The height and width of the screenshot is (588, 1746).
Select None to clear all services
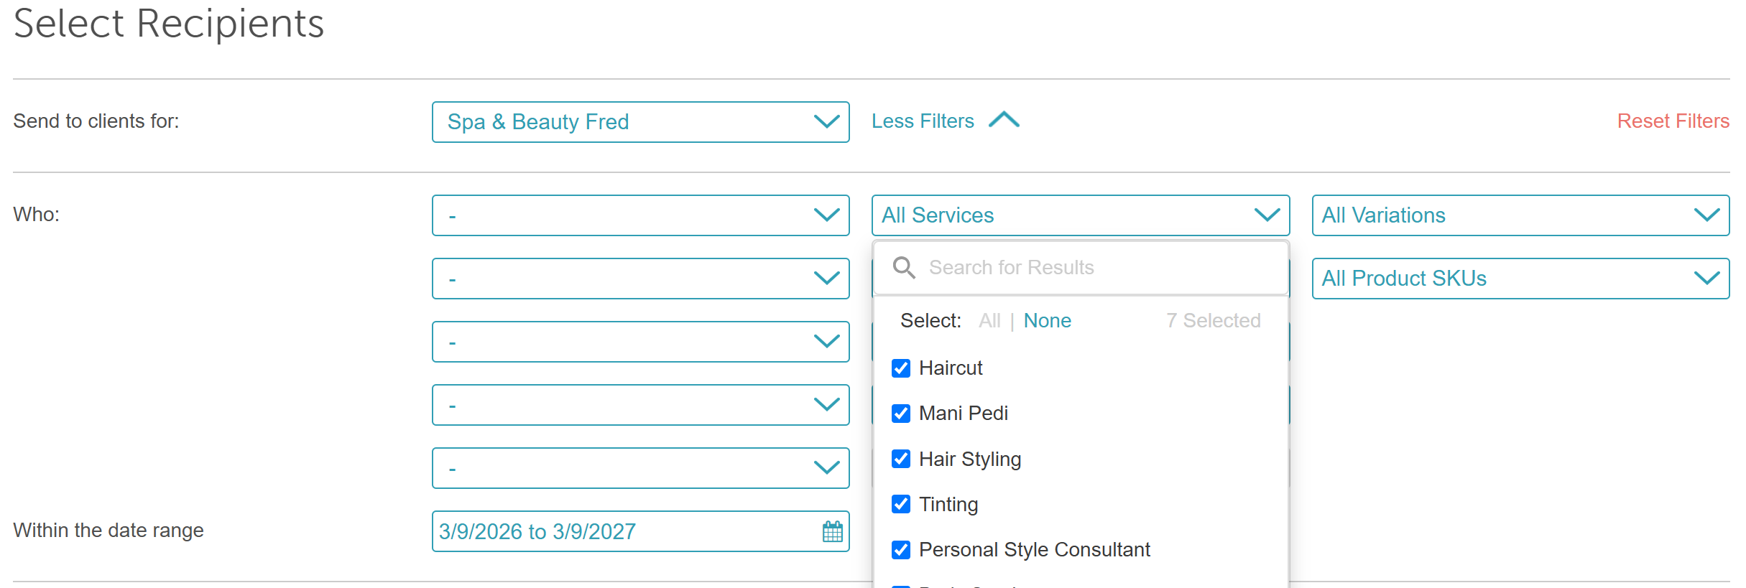coord(1047,320)
